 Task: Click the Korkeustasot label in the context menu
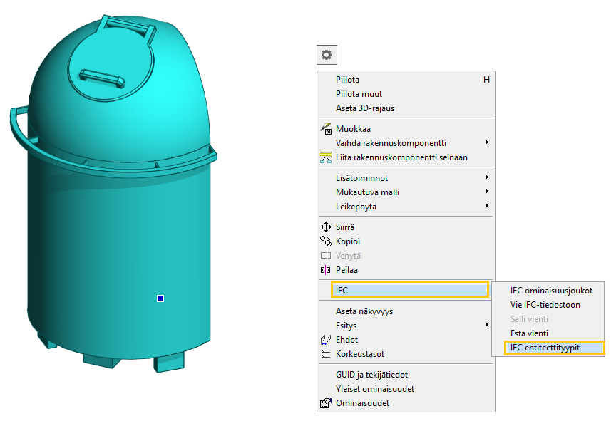tap(360, 354)
